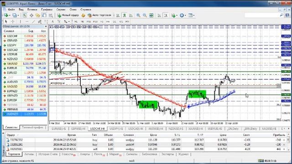Switch to the Тиковый график tab
This screenshot has width=292, height=164.
tap(32, 128)
